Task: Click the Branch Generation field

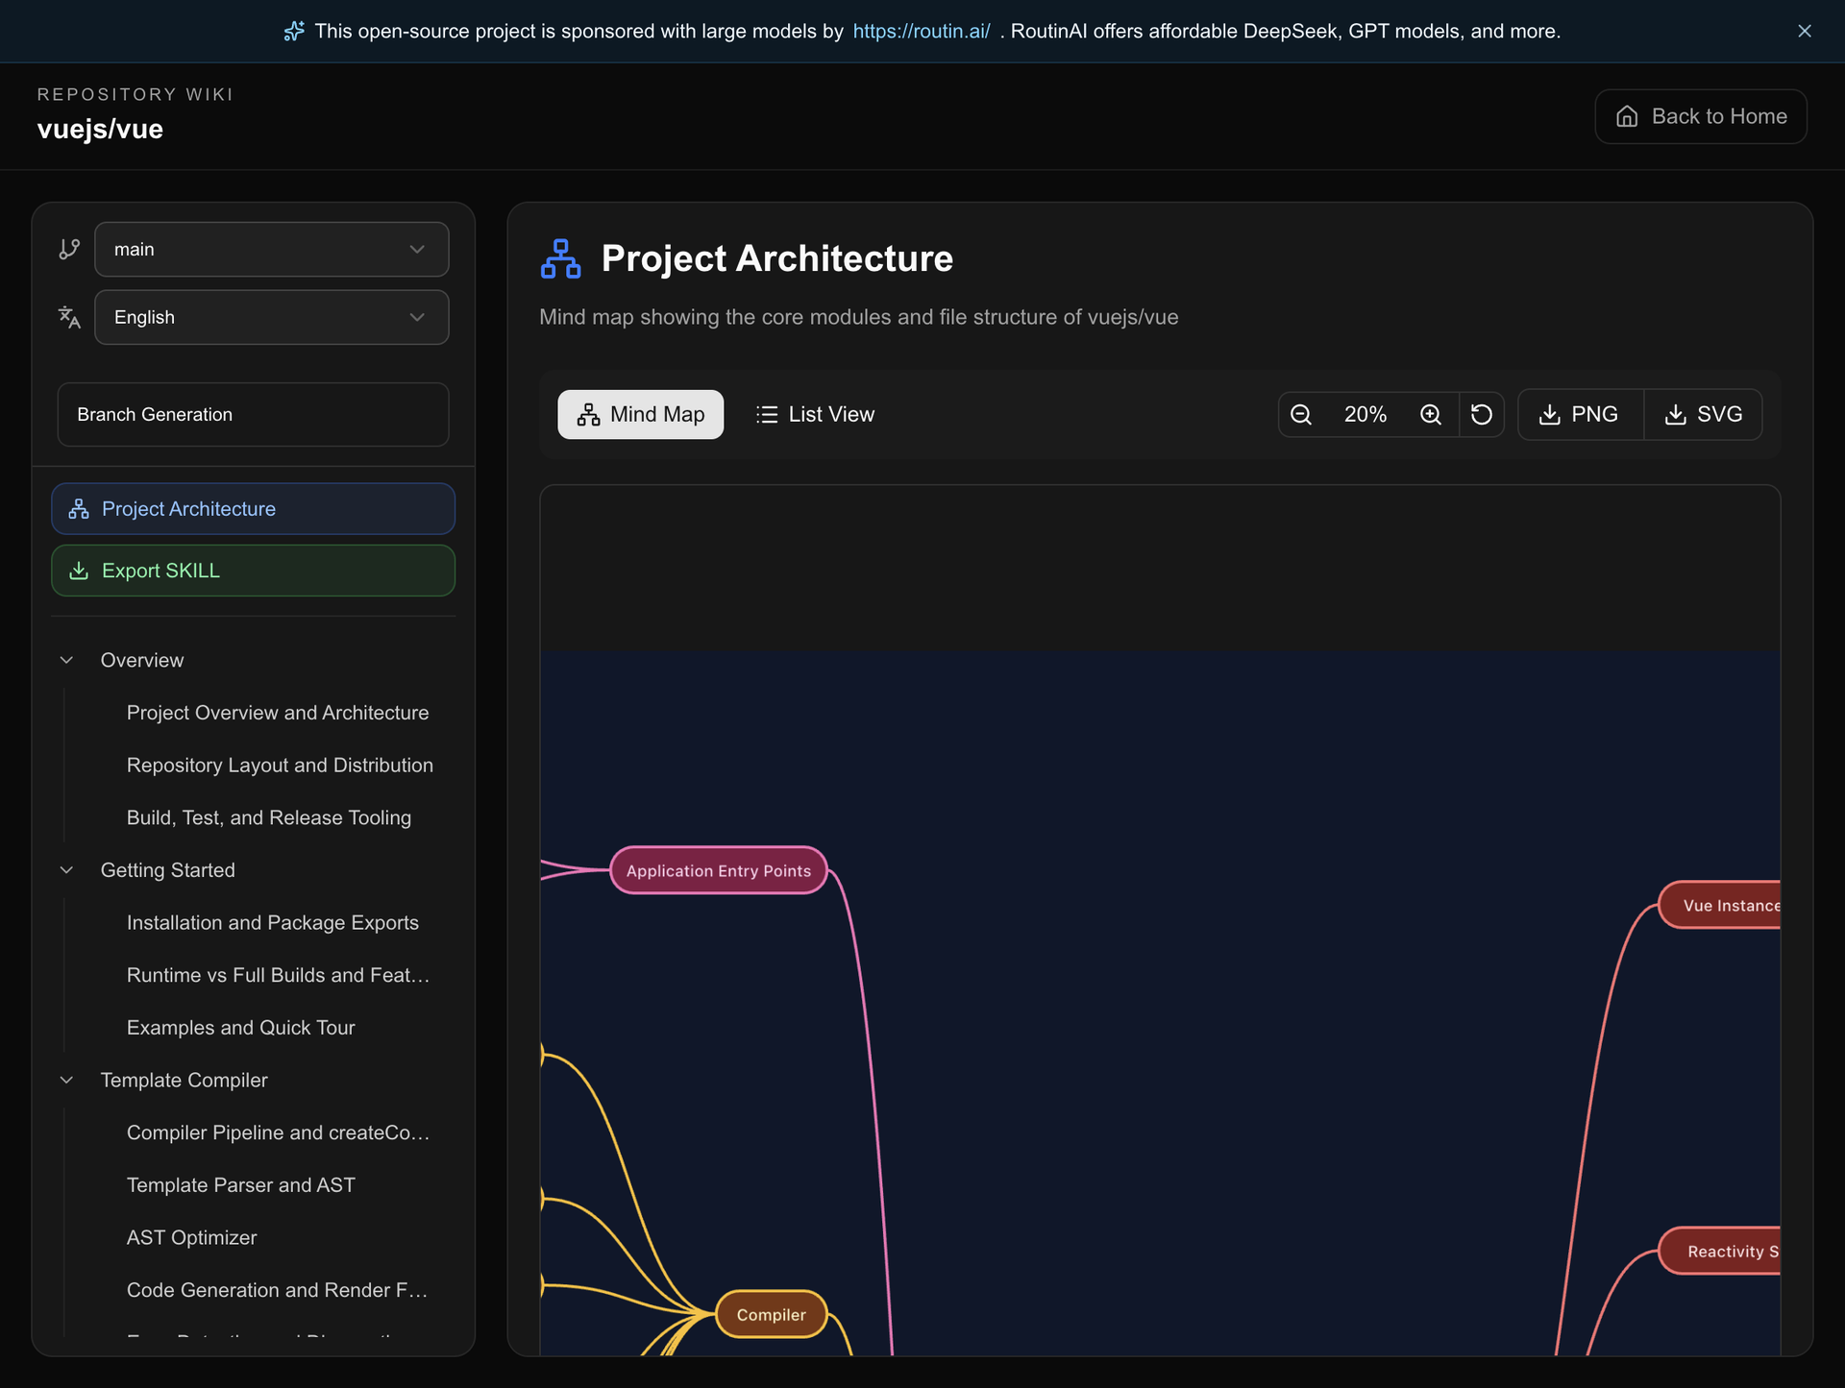Action: click(x=253, y=414)
